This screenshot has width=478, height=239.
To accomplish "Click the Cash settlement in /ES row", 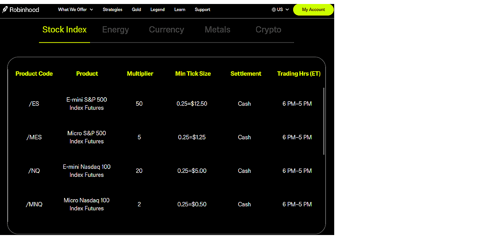I will (x=245, y=104).
